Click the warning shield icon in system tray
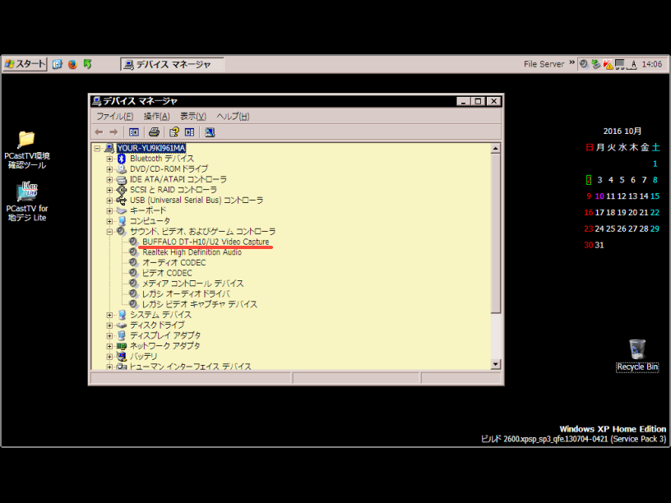Image resolution: width=671 pixels, height=503 pixels. pos(608,64)
